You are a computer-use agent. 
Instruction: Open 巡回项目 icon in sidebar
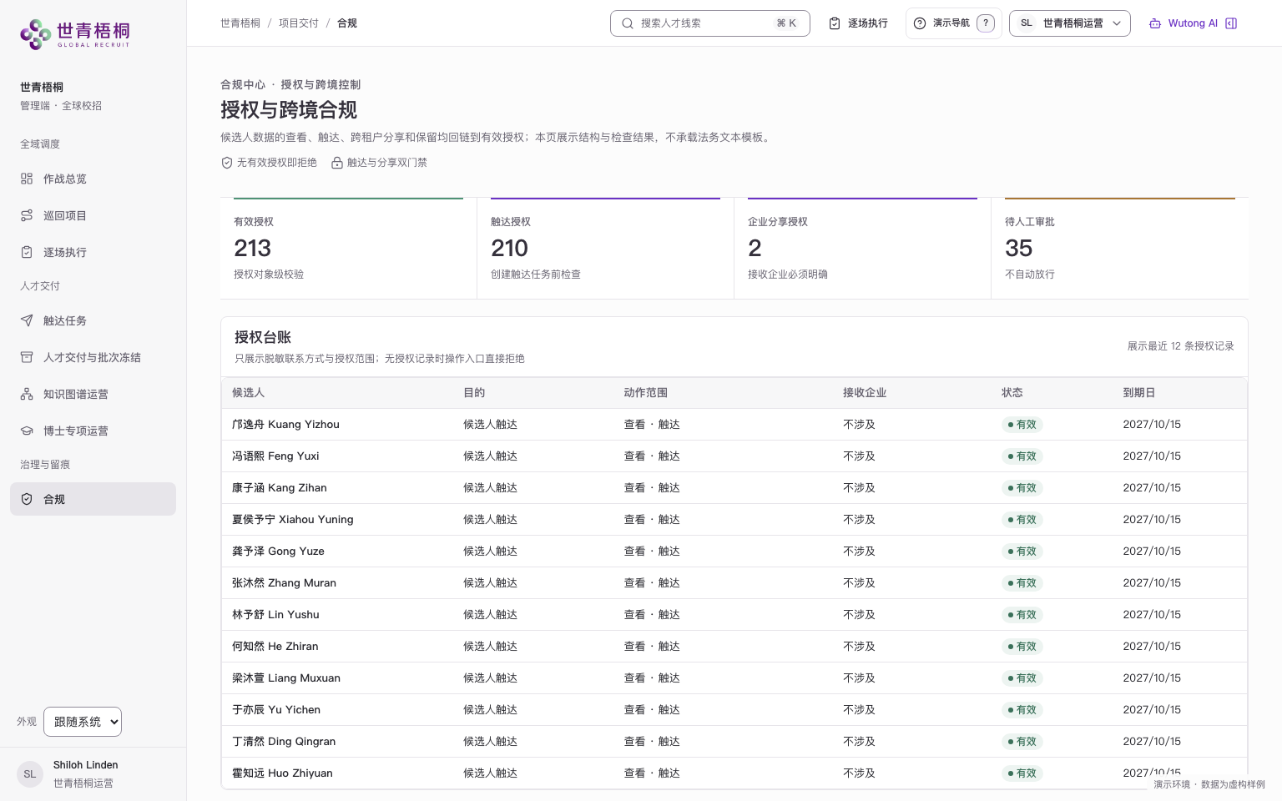27,215
